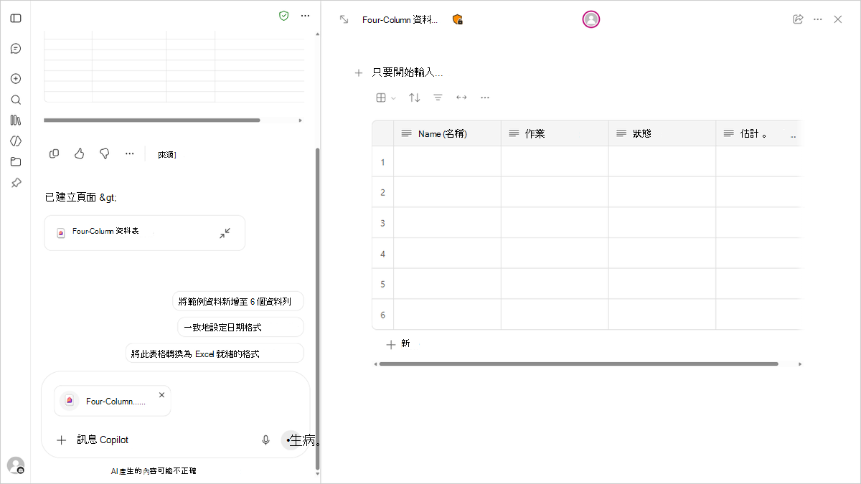Image resolution: width=861 pixels, height=484 pixels.
Task: Open more response actions ellipsis
Action: click(x=130, y=153)
